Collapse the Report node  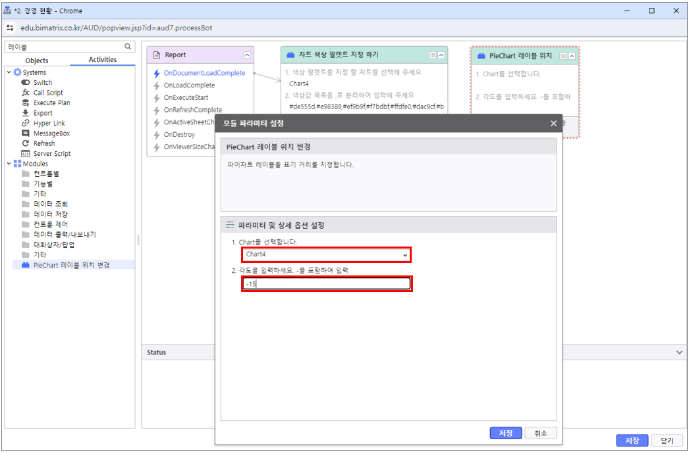[247, 55]
